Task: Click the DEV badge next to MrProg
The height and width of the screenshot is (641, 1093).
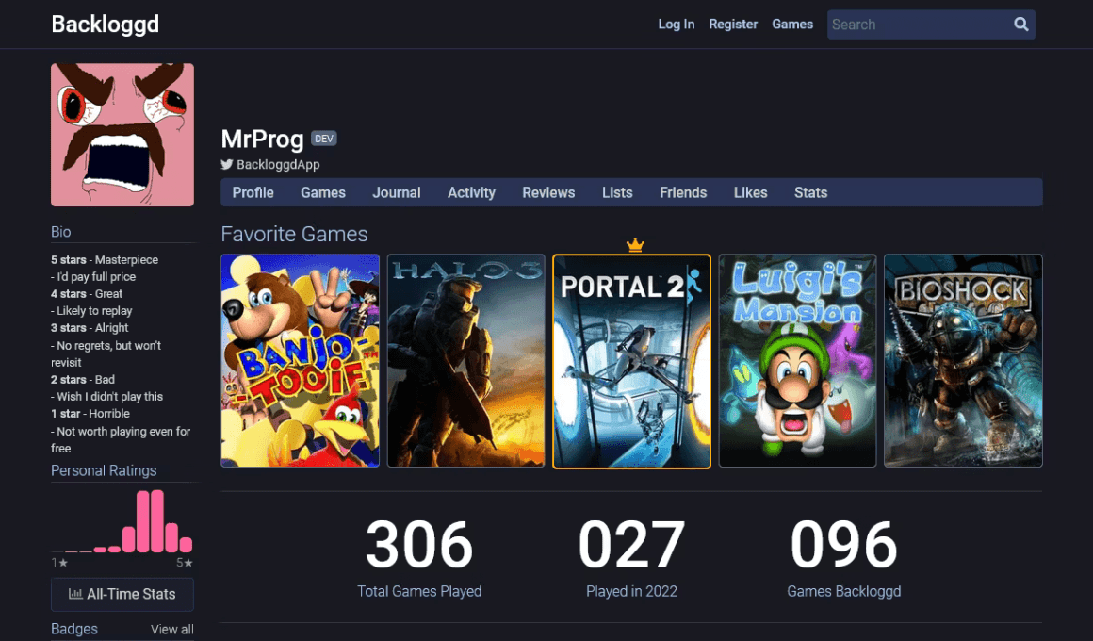Action: pos(323,139)
